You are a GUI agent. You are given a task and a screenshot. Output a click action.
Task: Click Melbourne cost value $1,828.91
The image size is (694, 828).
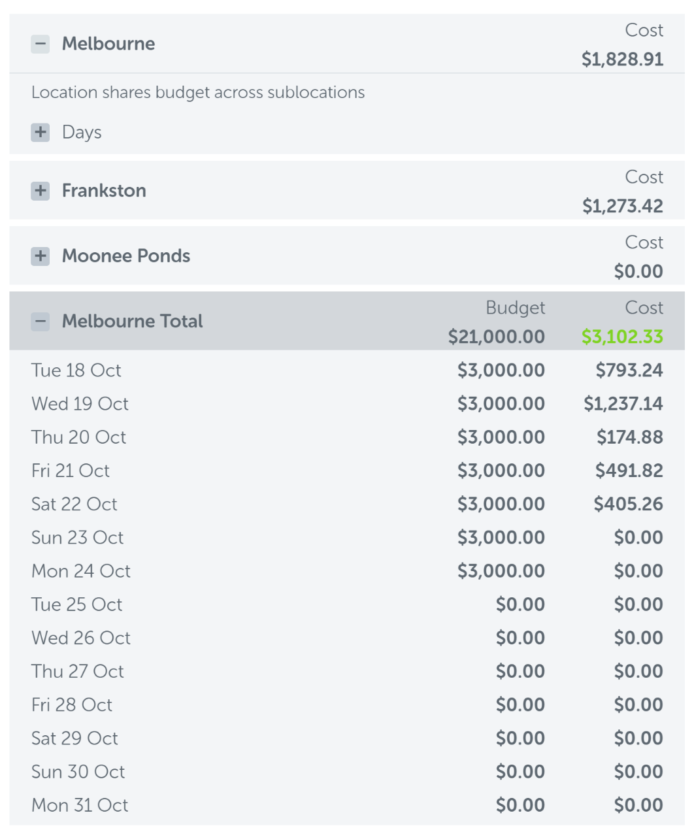tap(623, 59)
